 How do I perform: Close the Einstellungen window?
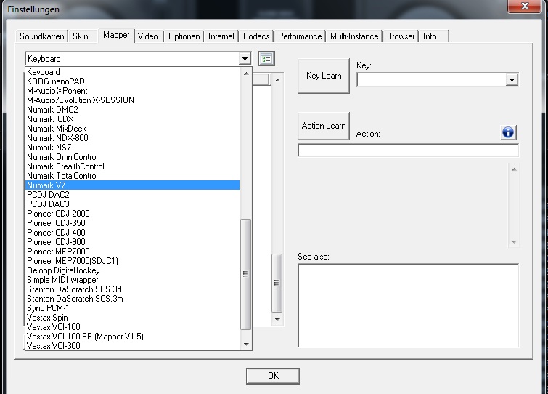524,6
